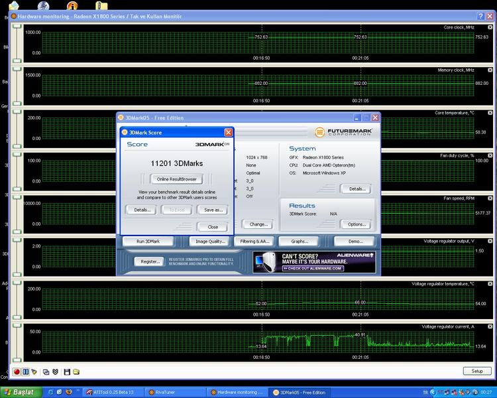The width and height of the screenshot is (497, 398).
Task: Click the double down chevron toolbar icon
Action: 55,371
